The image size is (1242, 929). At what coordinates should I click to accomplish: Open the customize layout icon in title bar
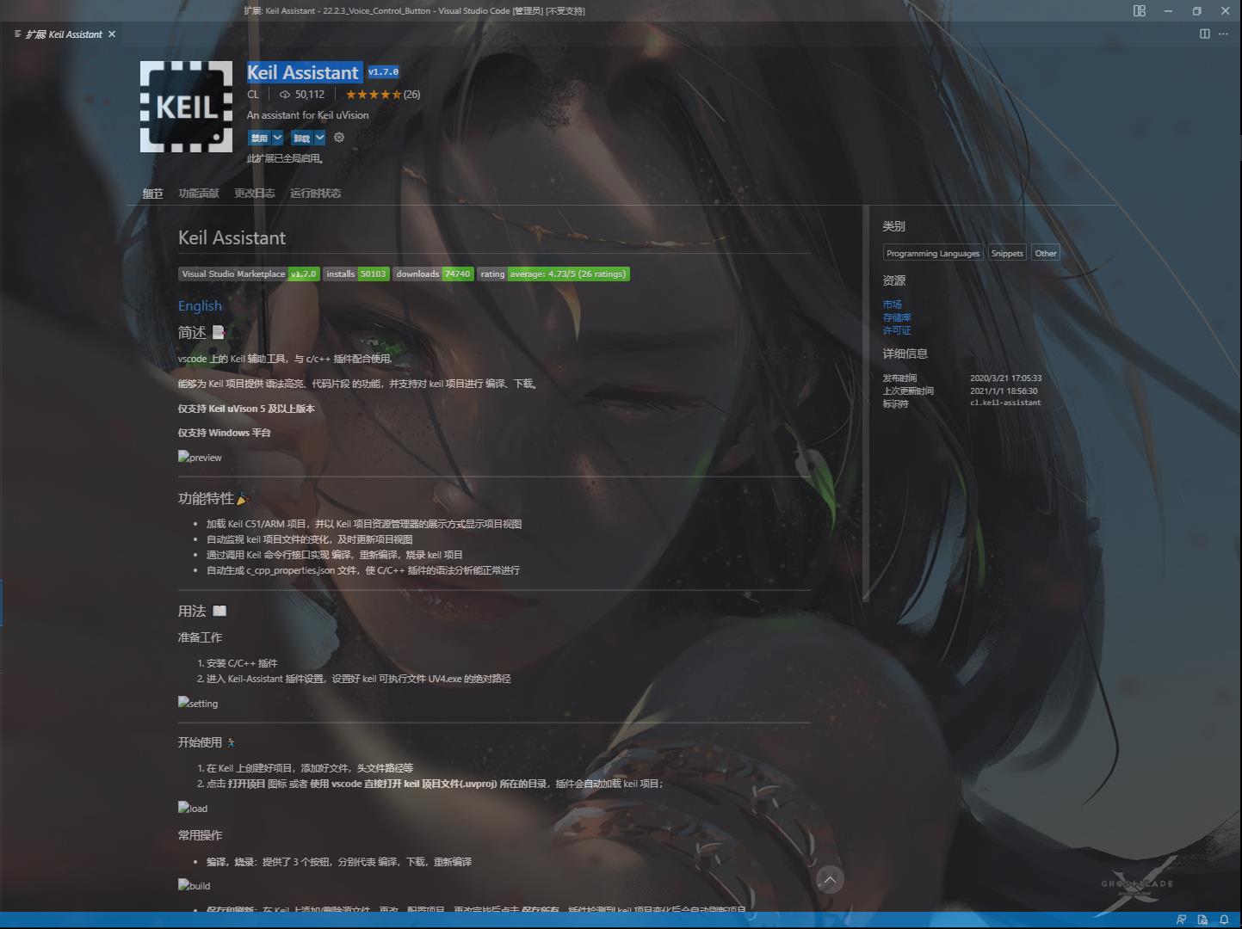(1139, 11)
